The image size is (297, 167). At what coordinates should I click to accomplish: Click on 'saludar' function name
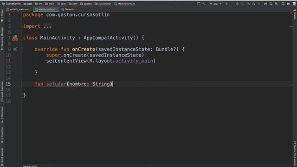[x=56, y=84]
